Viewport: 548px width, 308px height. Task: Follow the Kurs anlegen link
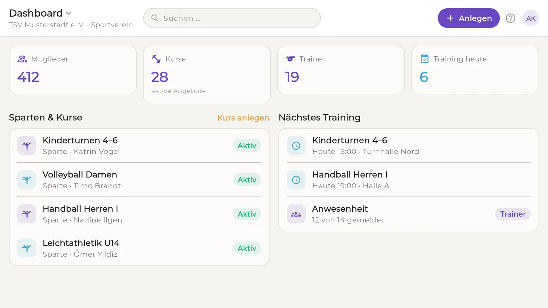(243, 118)
